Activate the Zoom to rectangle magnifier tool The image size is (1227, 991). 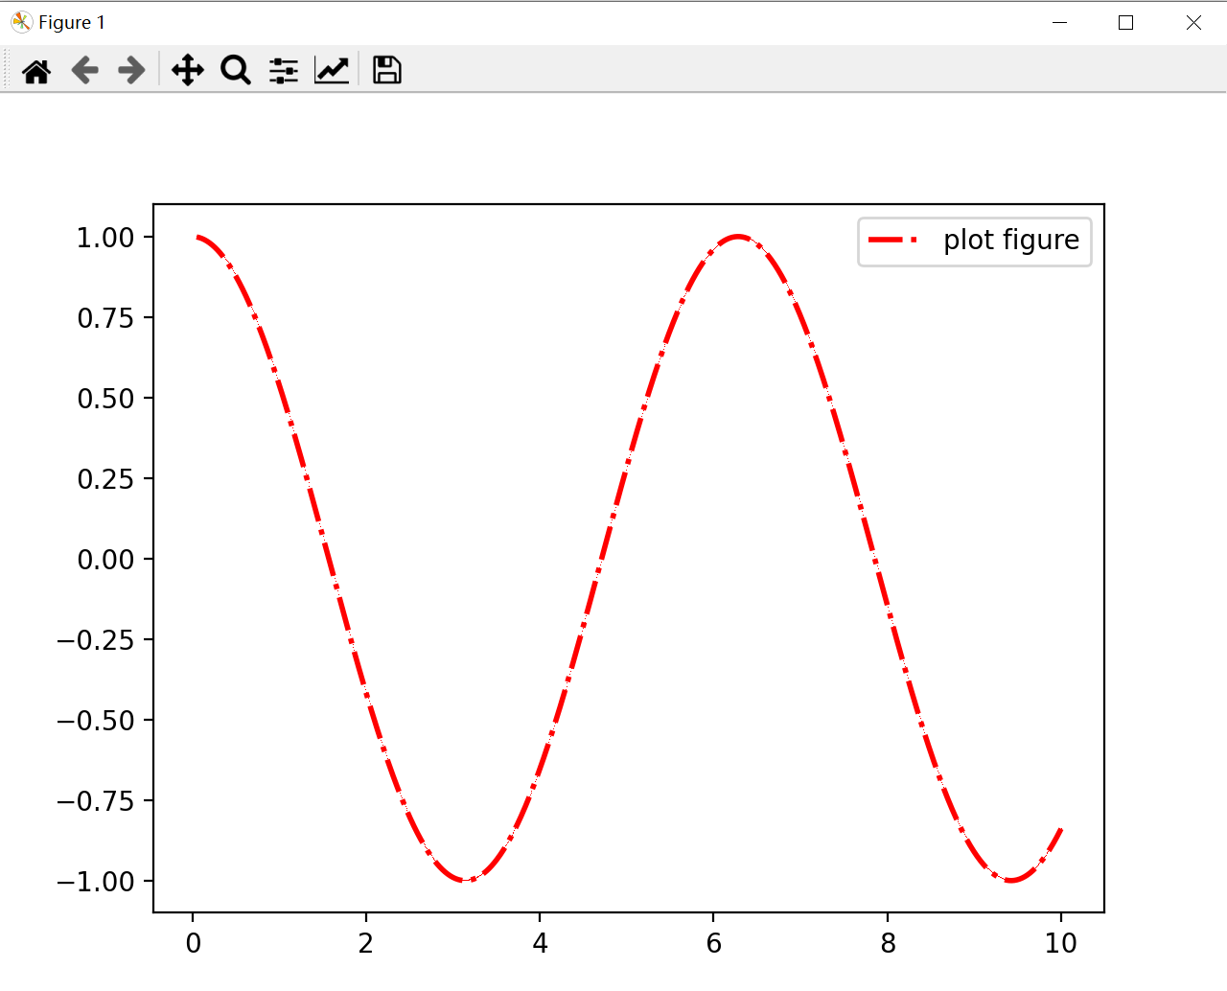[236, 70]
